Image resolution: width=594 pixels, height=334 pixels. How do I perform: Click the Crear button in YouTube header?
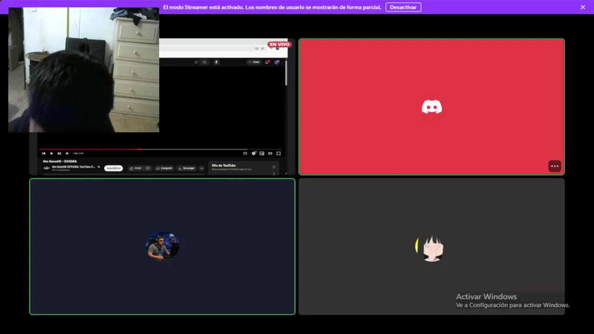(254, 62)
